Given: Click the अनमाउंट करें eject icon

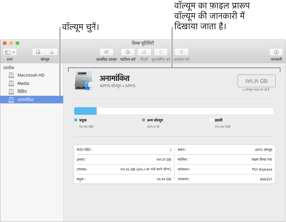Looking at the screenshot, I should (x=182, y=52).
